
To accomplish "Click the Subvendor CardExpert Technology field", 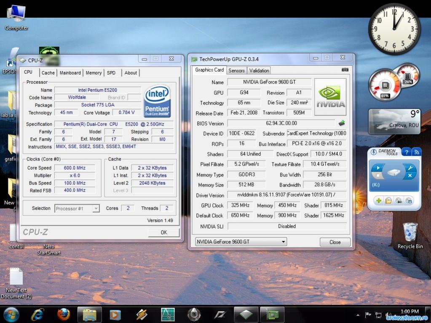I will pos(316,133).
